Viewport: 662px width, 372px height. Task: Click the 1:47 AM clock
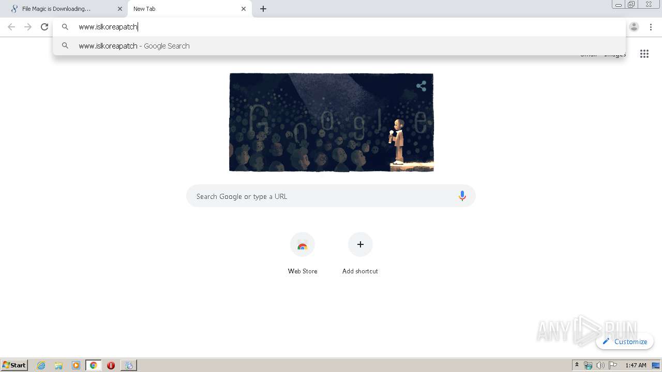pyautogui.click(x=636, y=365)
